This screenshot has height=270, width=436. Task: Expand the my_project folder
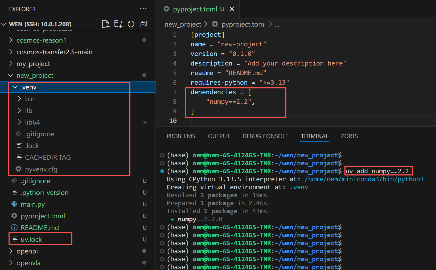point(11,63)
